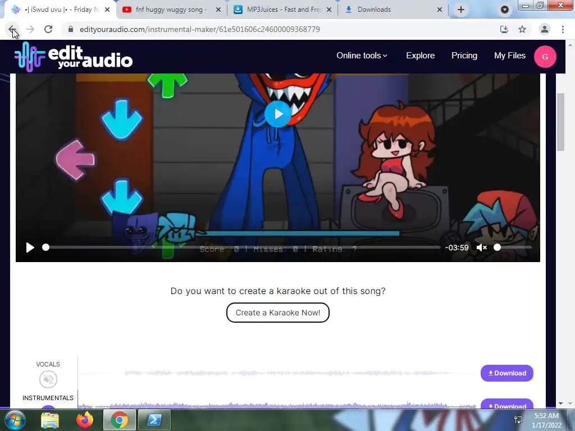The image size is (575, 431).
Task: Click the network icon in system tray
Action: click(518, 420)
